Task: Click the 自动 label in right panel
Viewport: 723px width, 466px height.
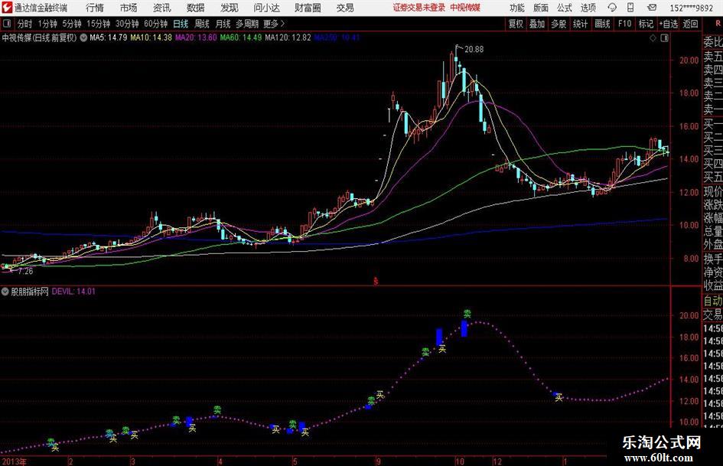Action: (x=713, y=301)
